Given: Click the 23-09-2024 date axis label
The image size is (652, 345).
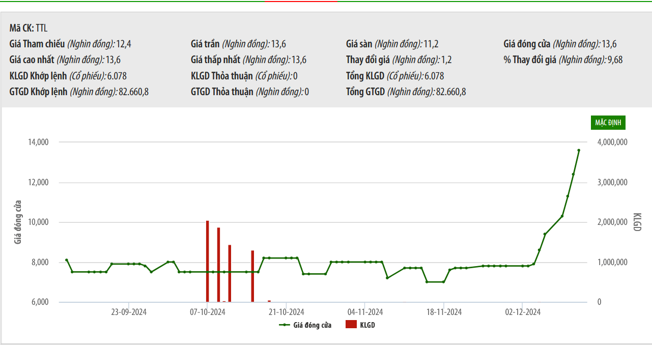Looking at the screenshot, I should (x=129, y=312).
